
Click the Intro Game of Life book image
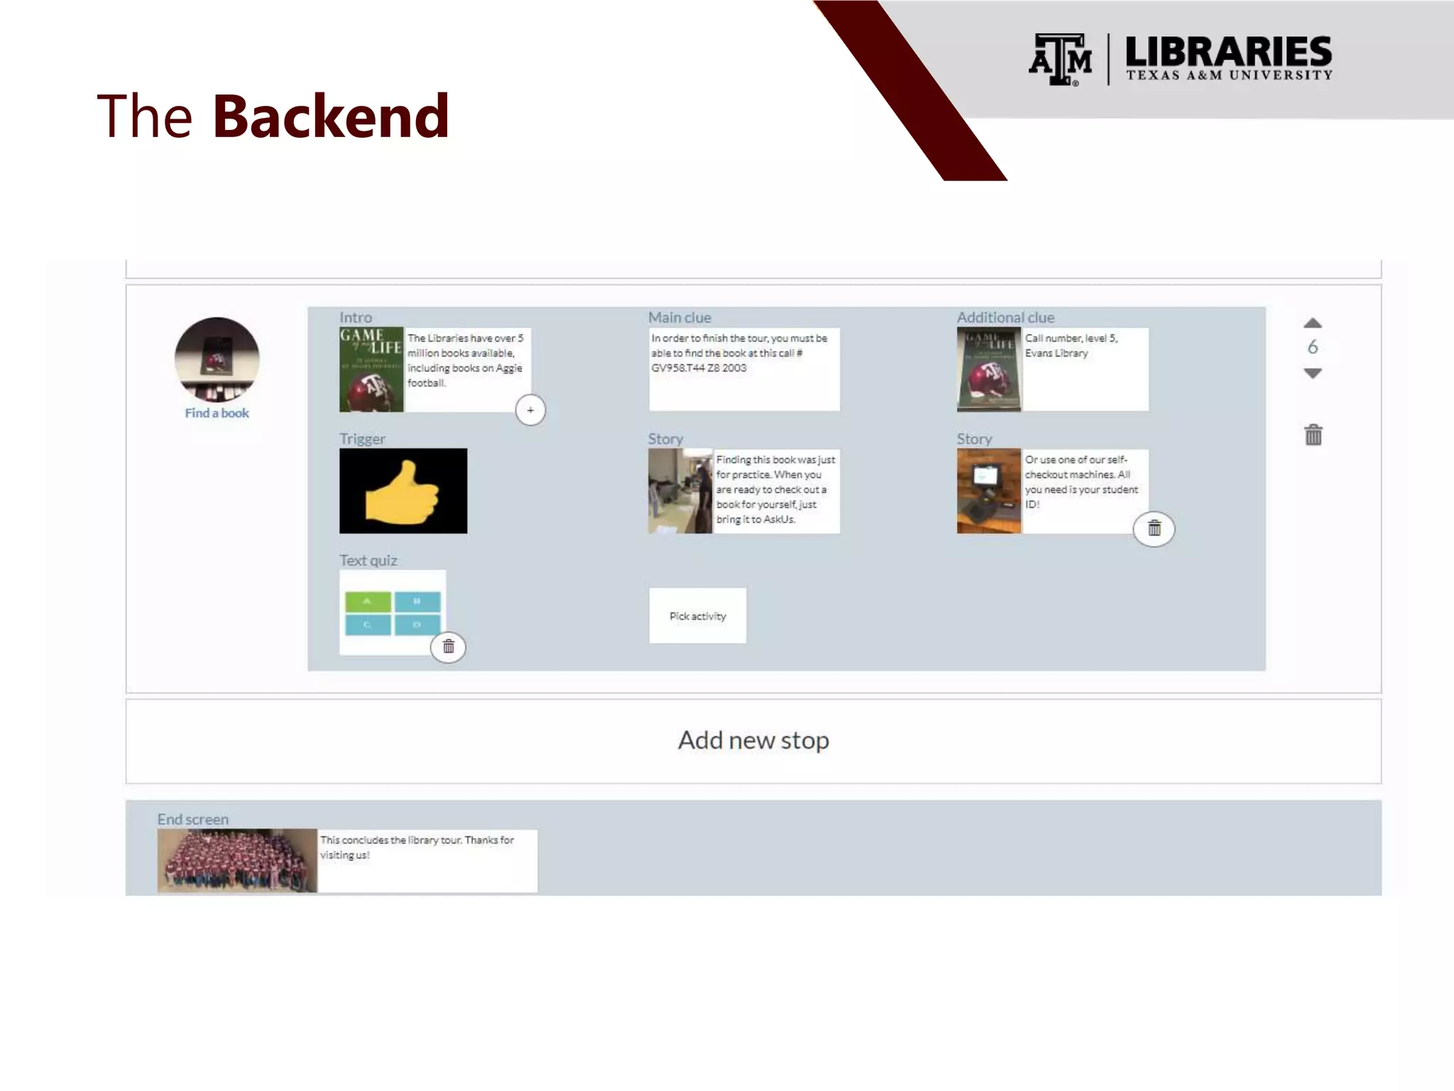(x=371, y=369)
